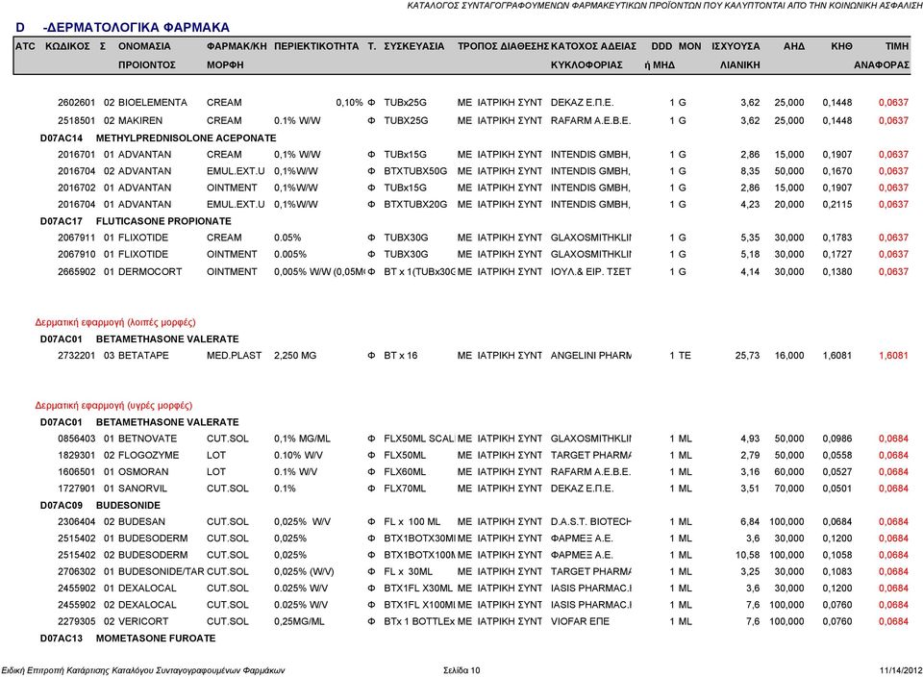Select the product name SANORVIL
The height and width of the screenshot is (677, 923).
[x=142, y=489]
